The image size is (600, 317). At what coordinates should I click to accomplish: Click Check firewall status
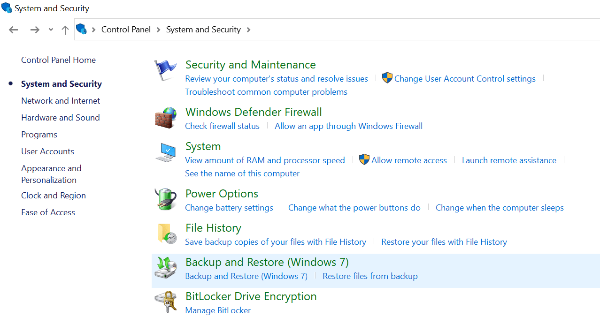point(222,126)
